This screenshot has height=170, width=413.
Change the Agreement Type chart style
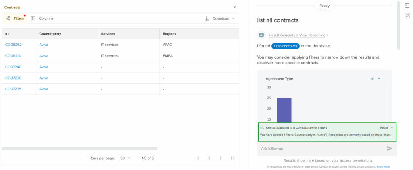click(x=375, y=79)
